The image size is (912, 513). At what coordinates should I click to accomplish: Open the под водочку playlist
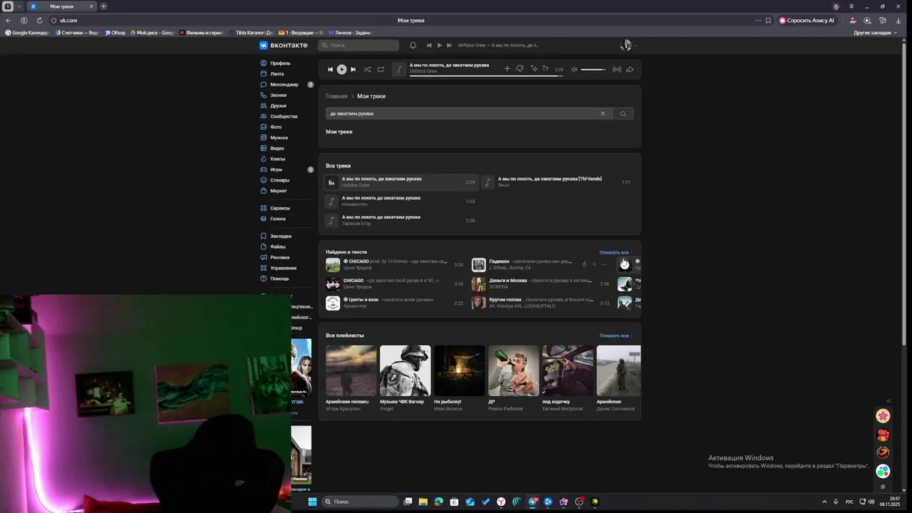tap(568, 370)
